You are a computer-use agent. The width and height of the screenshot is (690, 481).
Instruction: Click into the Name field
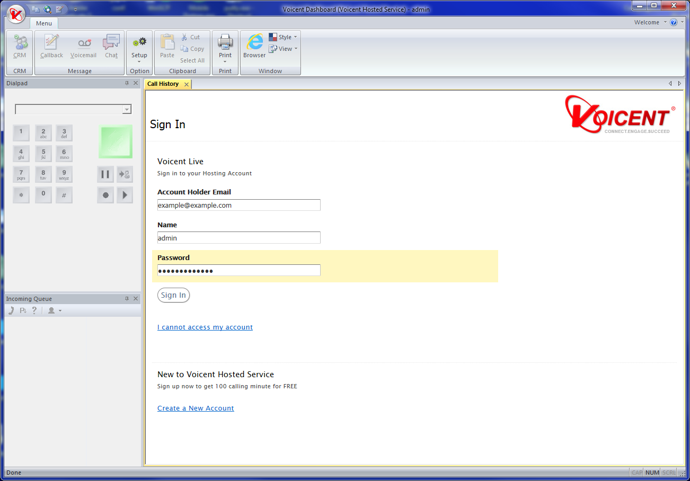(x=239, y=238)
